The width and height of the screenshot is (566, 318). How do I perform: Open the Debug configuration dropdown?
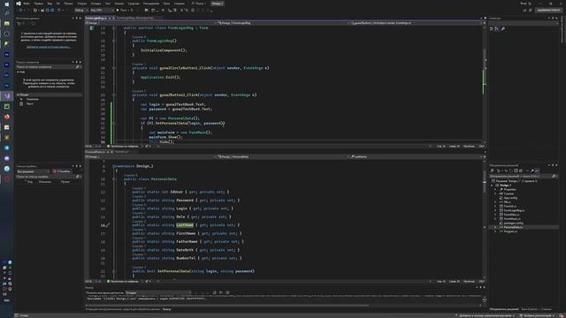80,10
